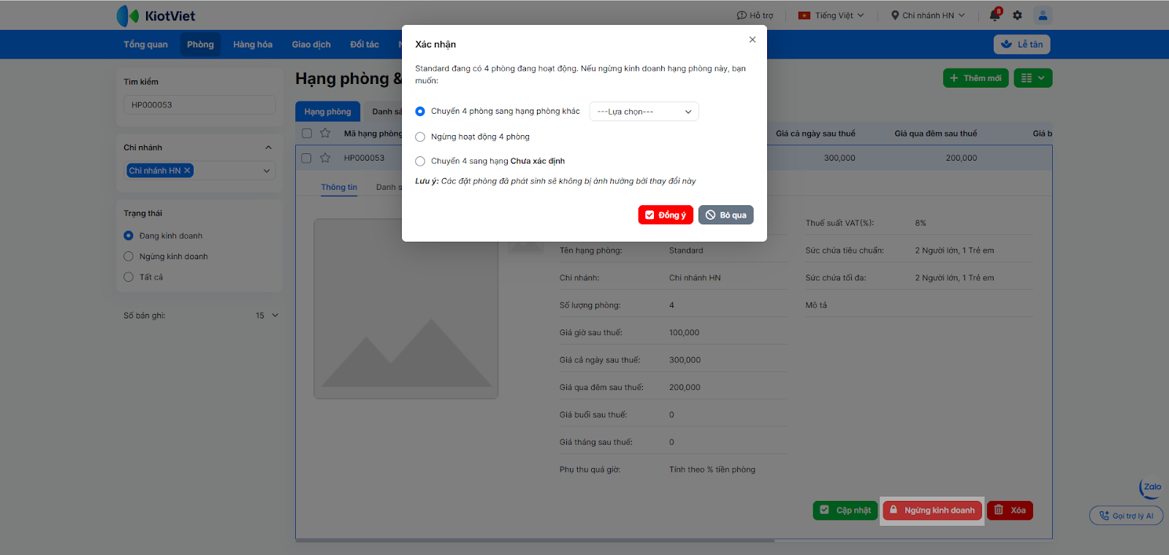Screen dimensions: 1169x555
Task: Click the 'Tính theo % tiền phòng' value
Action: coord(712,470)
